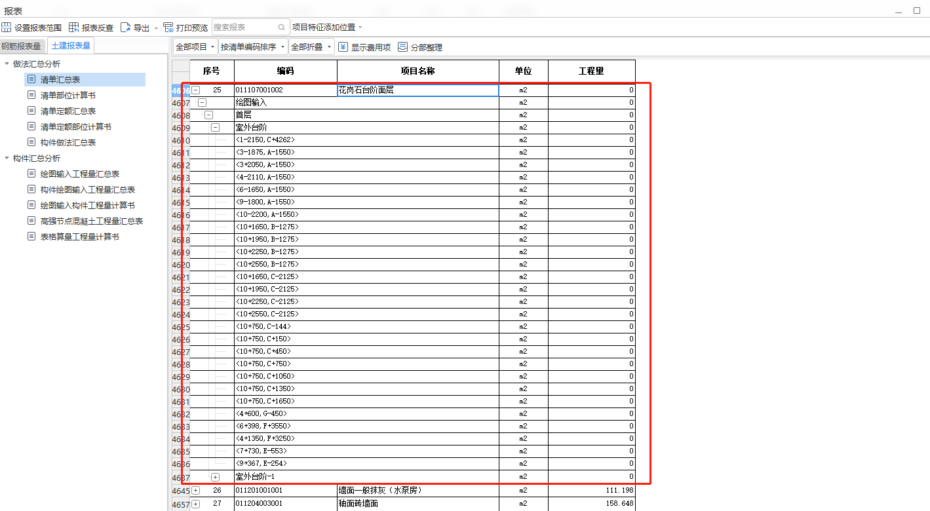Screen dimensions: 930x511
Task: Collapse the 室外台阶 row
Action: point(215,128)
